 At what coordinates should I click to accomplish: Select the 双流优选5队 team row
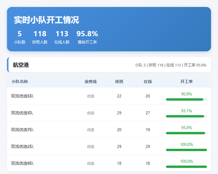[109, 96]
